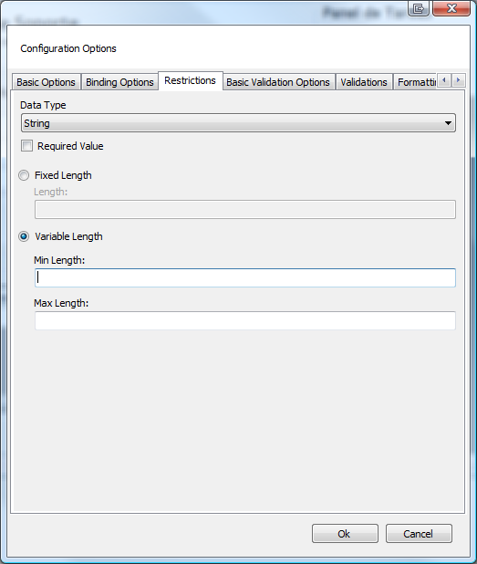Click the restore icon in title bar
477x564 pixels.
pyautogui.click(x=419, y=8)
